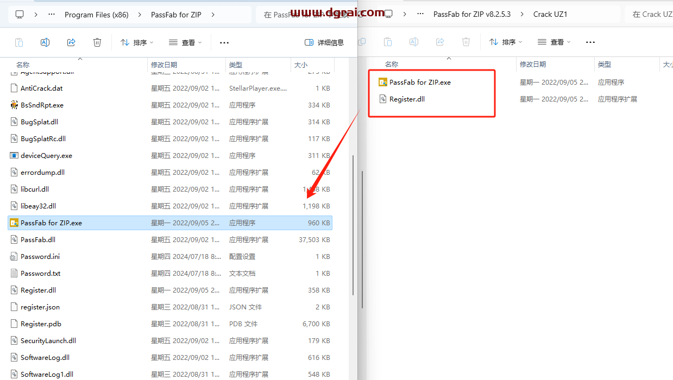
Task: Open the ··· breadcrumb overflow in left address bar
Action: pos(52,15)
